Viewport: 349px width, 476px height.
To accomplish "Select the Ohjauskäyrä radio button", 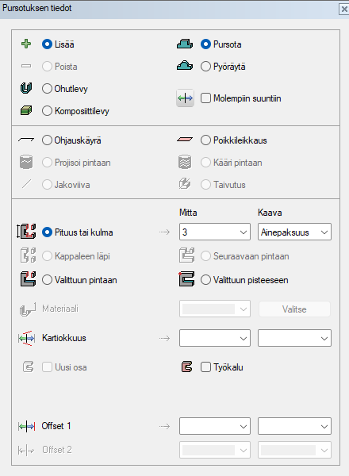I will pyautogui.click(x=47, y=140).
